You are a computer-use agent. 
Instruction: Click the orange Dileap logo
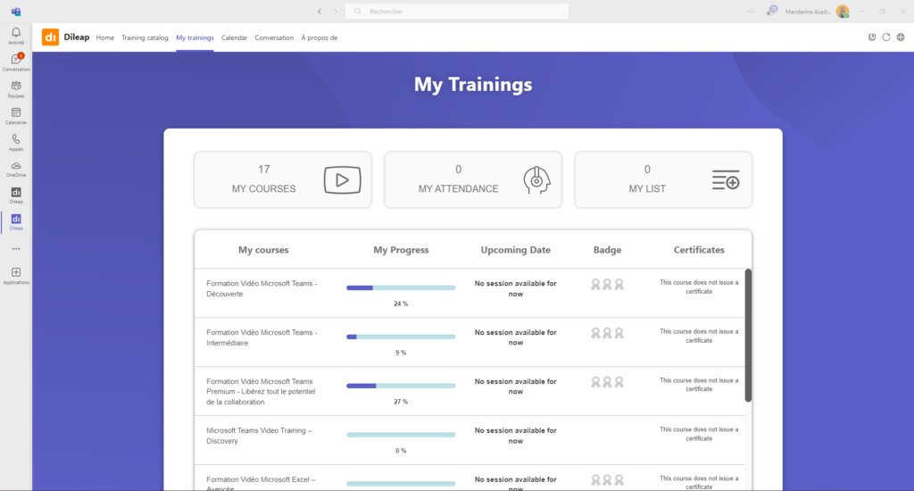[50, 37]
